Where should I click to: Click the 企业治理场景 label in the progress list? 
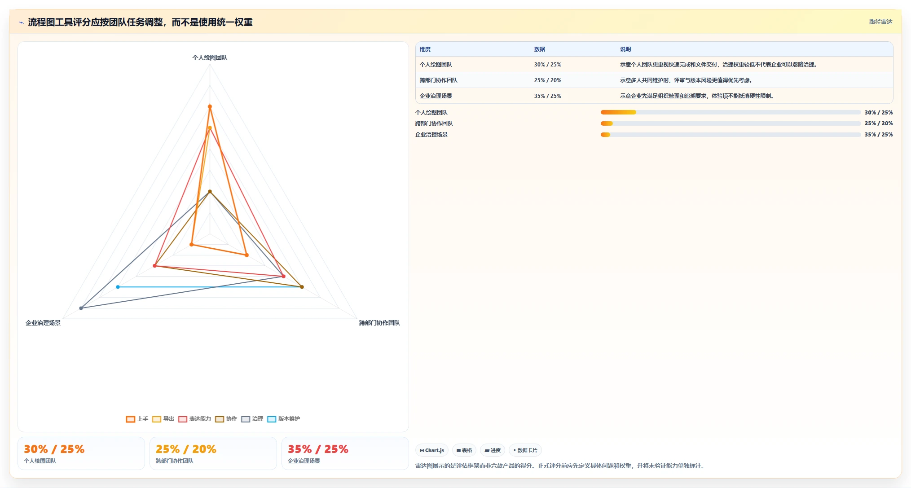(431, 135)
